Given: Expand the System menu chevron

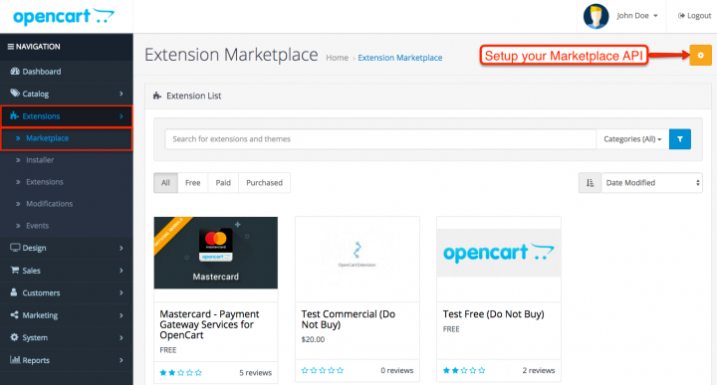Looking at the screenshot, I should [121, 337].
